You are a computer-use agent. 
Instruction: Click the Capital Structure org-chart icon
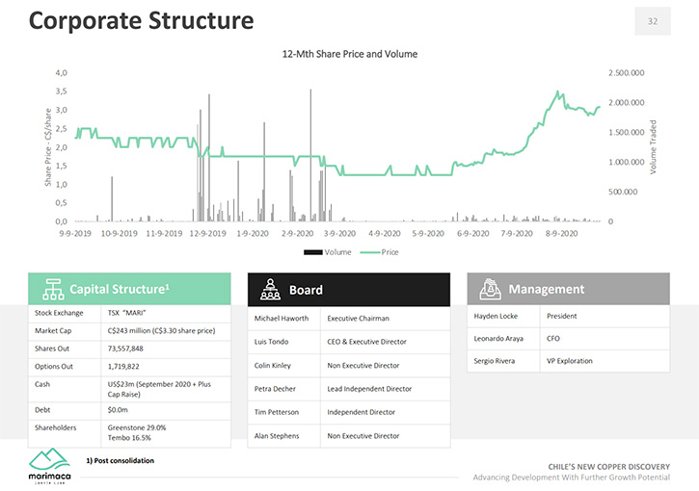pos(53,289)
